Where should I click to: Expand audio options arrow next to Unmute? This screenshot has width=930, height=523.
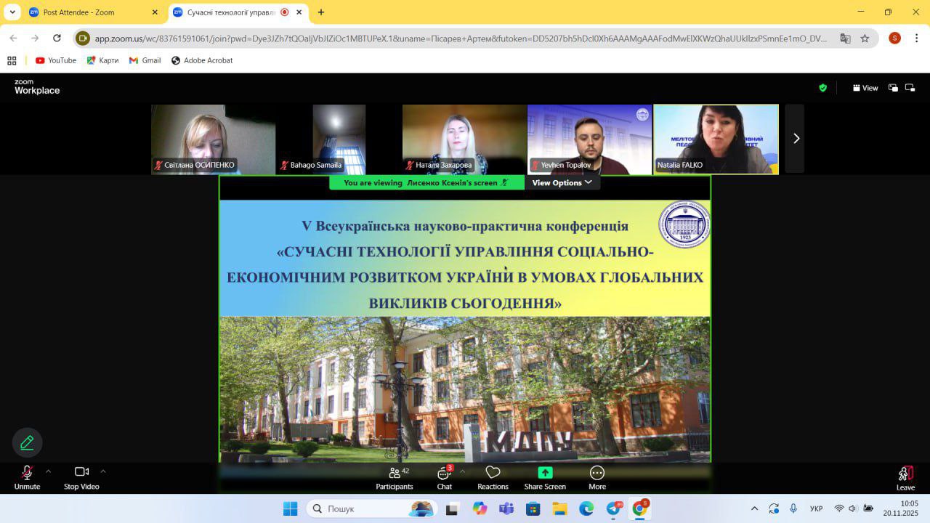click(49, 471)
